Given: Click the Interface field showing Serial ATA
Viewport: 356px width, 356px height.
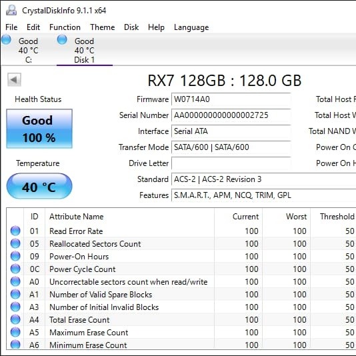Looking at the screenshot, I should pyautogui.click(x=231, y=131).
